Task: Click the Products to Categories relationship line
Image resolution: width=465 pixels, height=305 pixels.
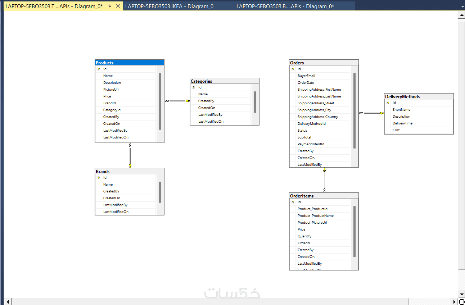Action: 177,101
